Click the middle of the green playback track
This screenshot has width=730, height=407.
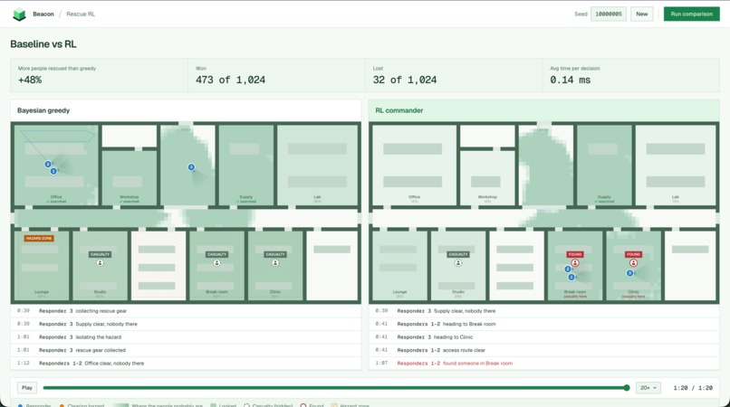pos(335,387)
